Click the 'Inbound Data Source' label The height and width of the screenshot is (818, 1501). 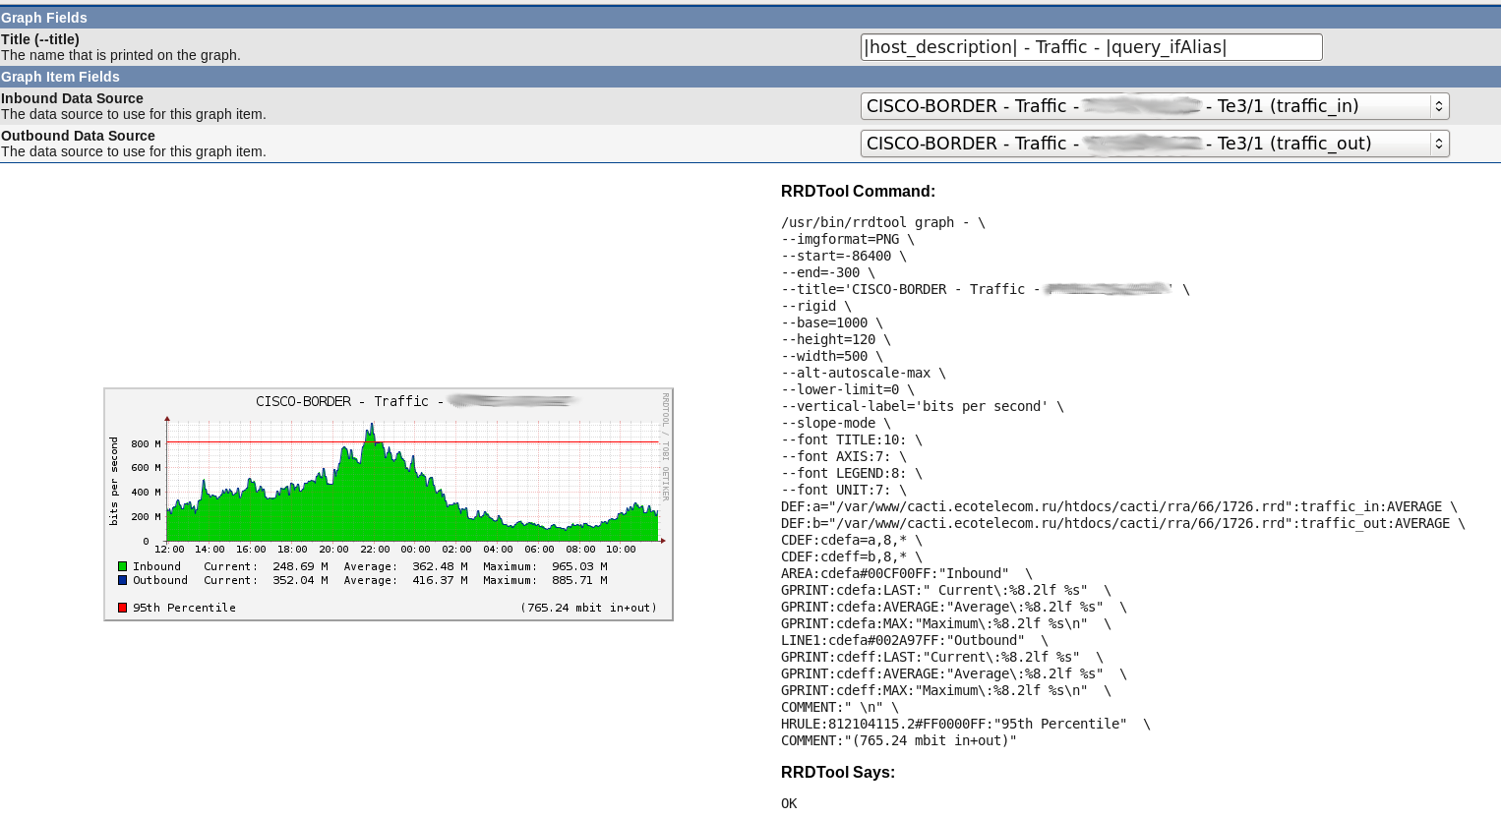click(72, 98)
